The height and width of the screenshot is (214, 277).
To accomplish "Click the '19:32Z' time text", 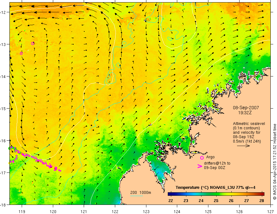I will click(245, 113).
